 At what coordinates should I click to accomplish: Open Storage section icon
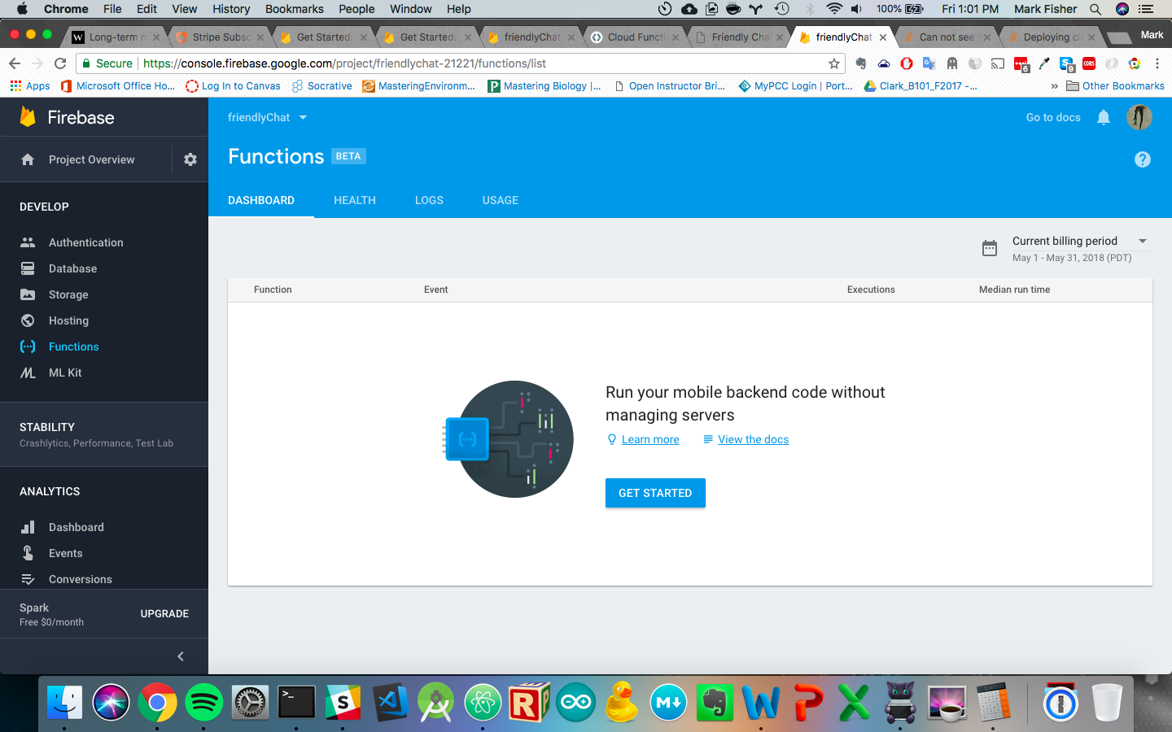28,294
